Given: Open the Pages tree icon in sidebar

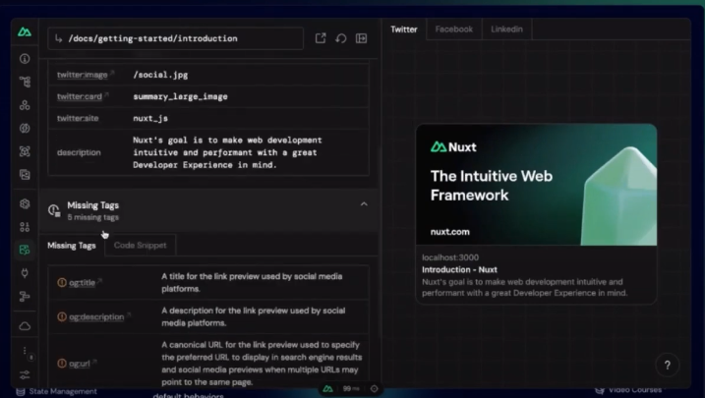Looking at the screenshot, I should tap(25, 82).
